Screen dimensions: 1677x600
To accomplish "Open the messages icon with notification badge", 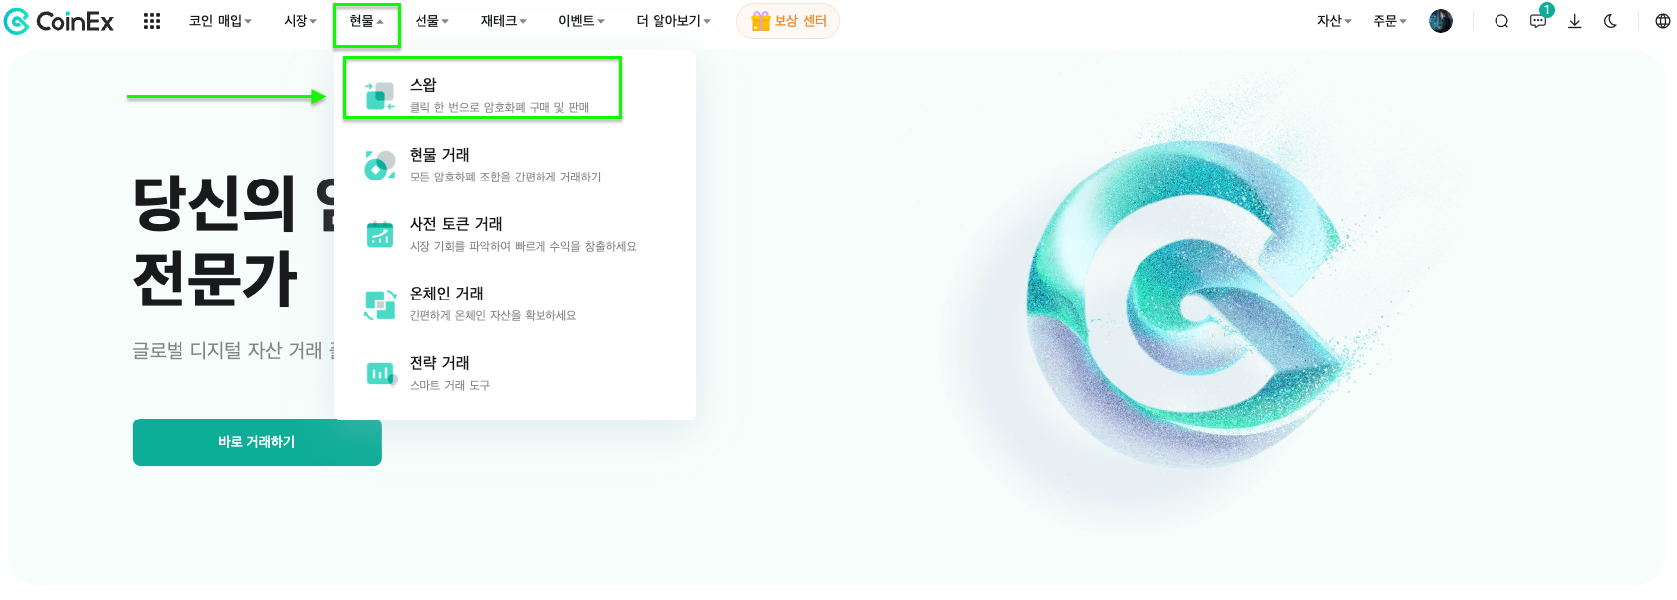I will (1539, 19).
